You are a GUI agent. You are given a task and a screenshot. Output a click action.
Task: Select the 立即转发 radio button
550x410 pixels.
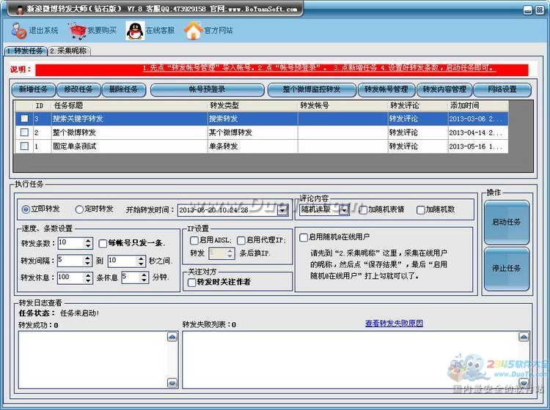(x=26, y=209)
